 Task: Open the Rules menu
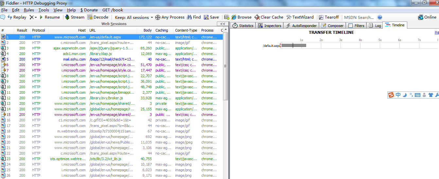coord(29,10)
